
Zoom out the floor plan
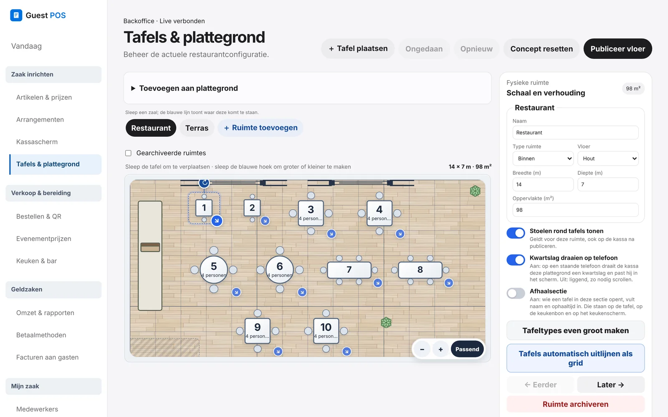[422, 349]
